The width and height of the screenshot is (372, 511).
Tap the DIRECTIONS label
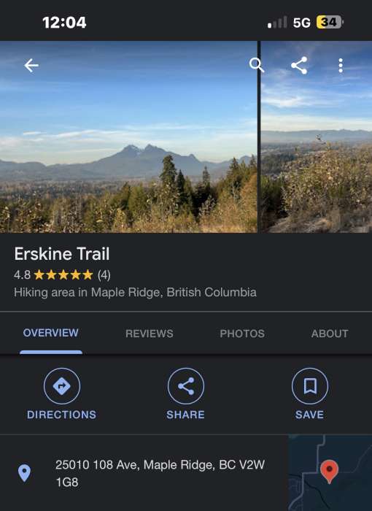tap(61, 415)
